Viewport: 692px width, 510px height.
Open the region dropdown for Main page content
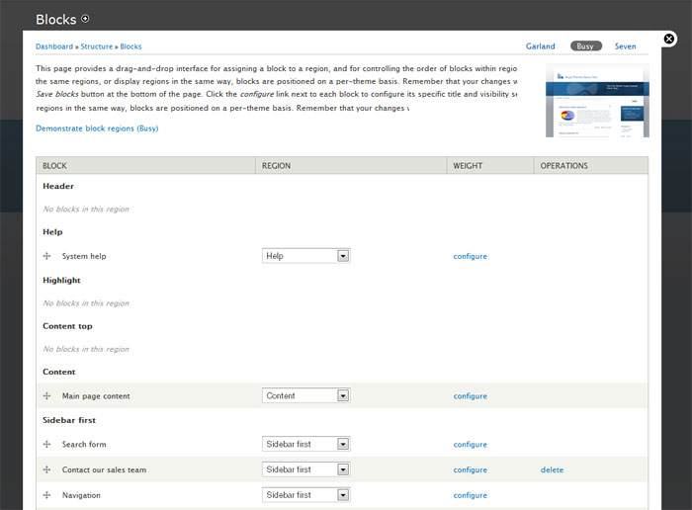pos(305,395)
